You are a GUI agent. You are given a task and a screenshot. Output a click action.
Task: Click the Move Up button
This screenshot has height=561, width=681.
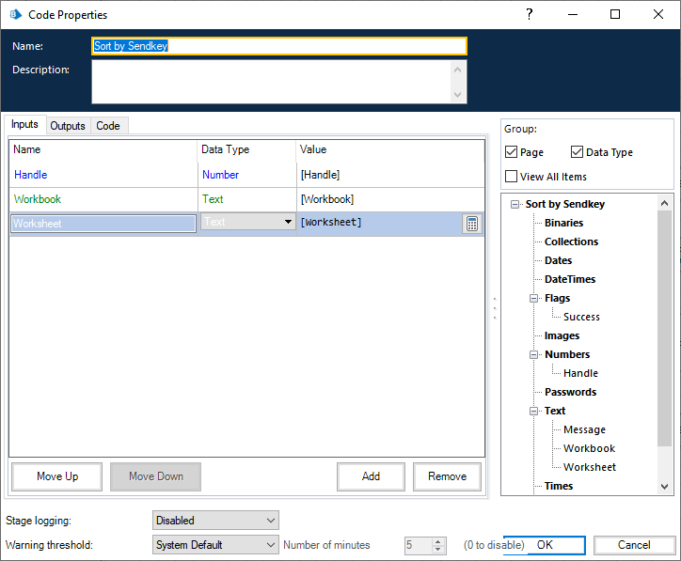(57, 476)
